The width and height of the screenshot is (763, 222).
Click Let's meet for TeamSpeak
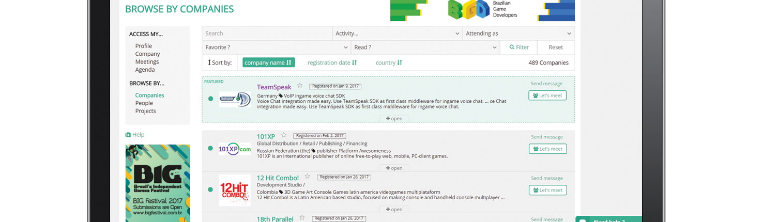point(547,96)
